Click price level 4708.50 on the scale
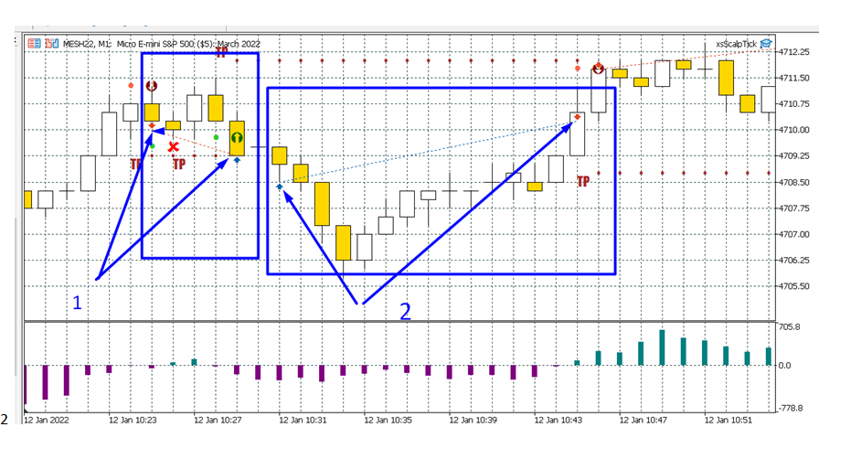 (794, 182)
